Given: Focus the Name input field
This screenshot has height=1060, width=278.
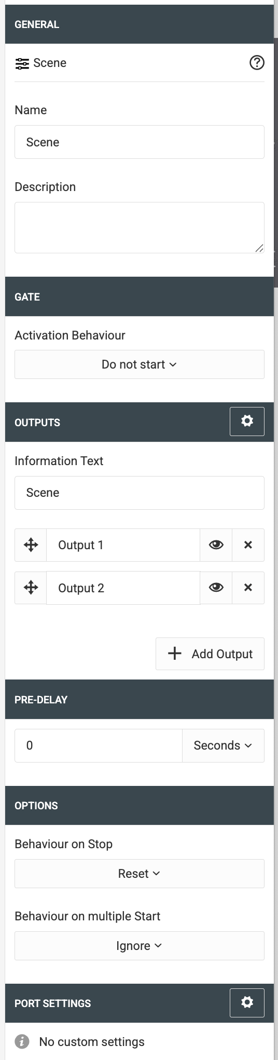Looking at the screenshot, I should 140,142.
